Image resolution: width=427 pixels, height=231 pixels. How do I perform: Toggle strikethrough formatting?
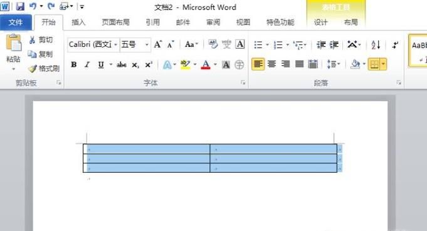tap(122, 64)
